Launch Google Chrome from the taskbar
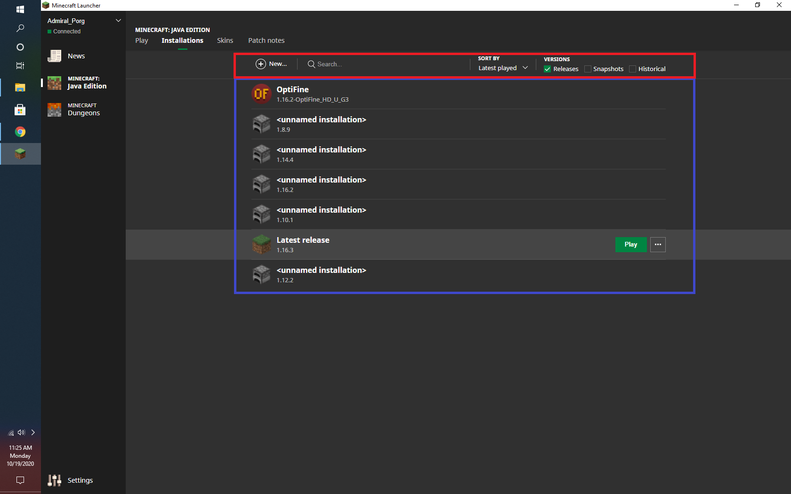 [20, 132]
